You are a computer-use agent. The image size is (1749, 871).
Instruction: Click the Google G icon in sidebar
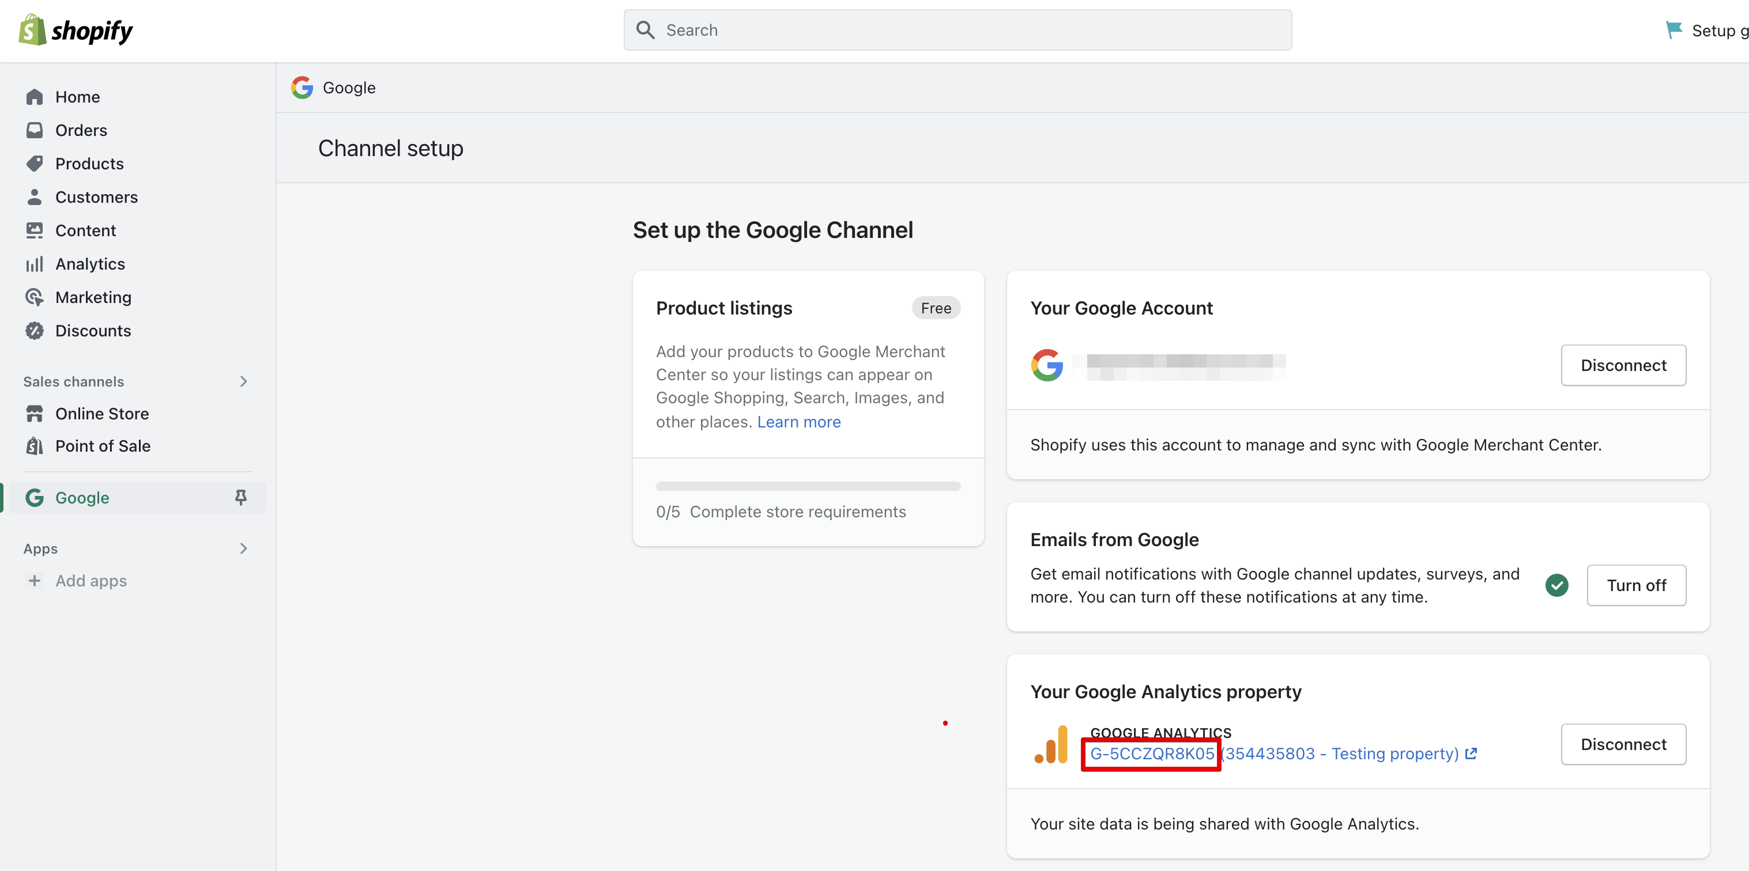[35, 497]
